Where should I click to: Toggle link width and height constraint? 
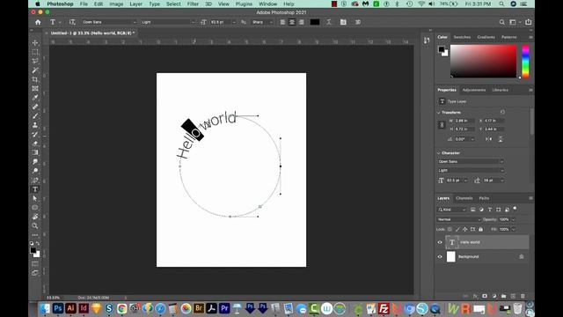tap(442, 125)
